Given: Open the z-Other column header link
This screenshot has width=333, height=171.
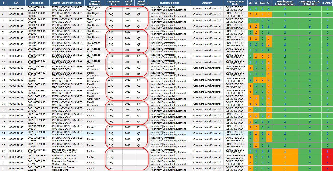Looking at the screenshot, I should (x=327, y=3).
